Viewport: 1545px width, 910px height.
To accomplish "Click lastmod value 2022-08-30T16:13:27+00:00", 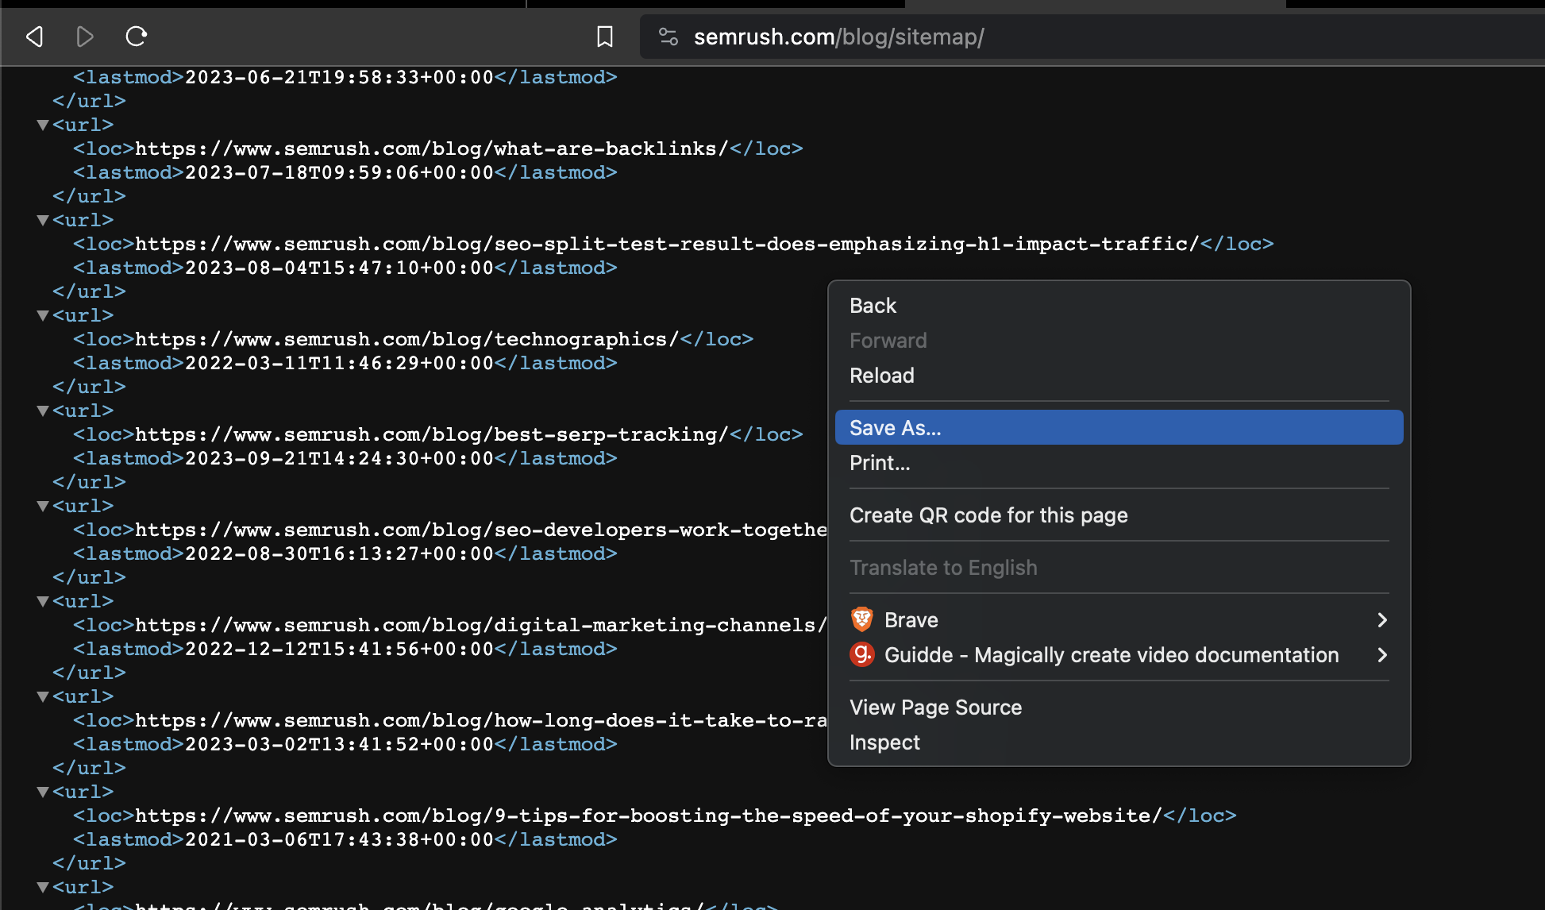I will coord(339,553).
